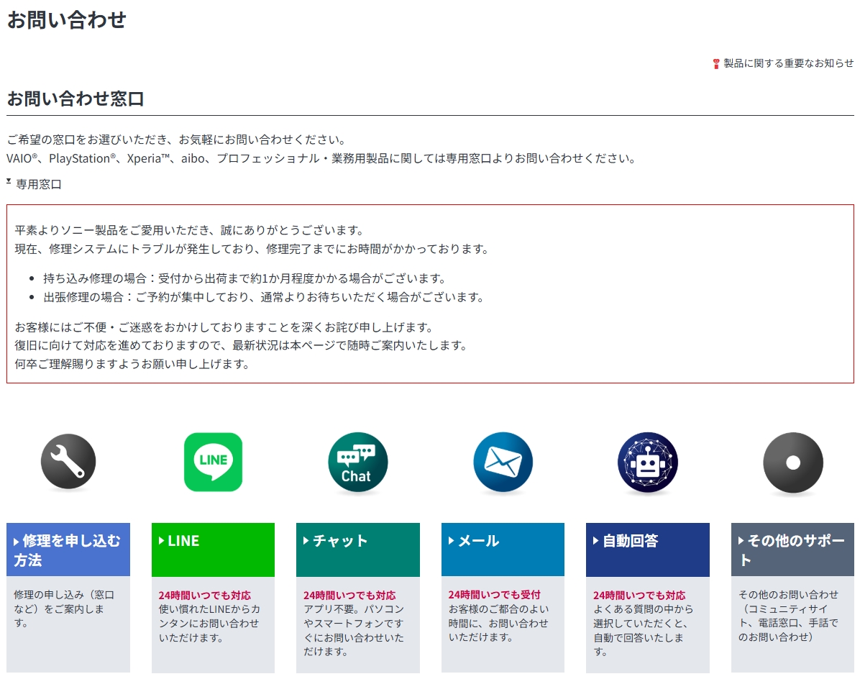Image resolution: width=860 pixels, height=679 pixels.
Task: Click the red alert icon beside 製品に関する重要なお知らせ
Action: [715, 64]
